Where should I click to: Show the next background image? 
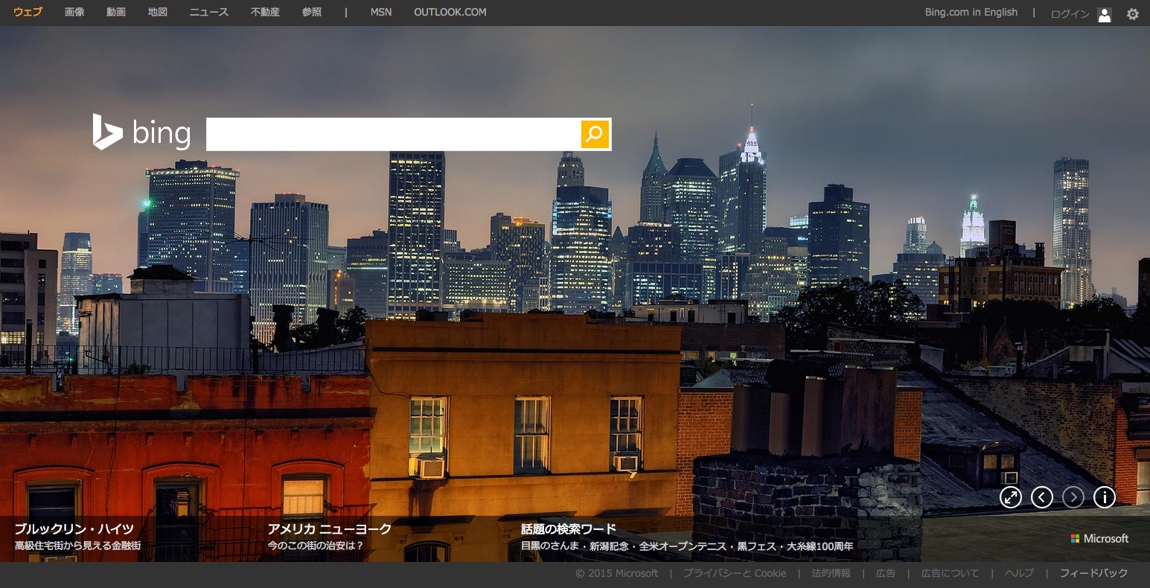(1073, 497)
